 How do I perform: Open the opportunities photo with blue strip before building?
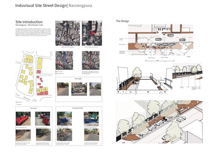(91, 119)
